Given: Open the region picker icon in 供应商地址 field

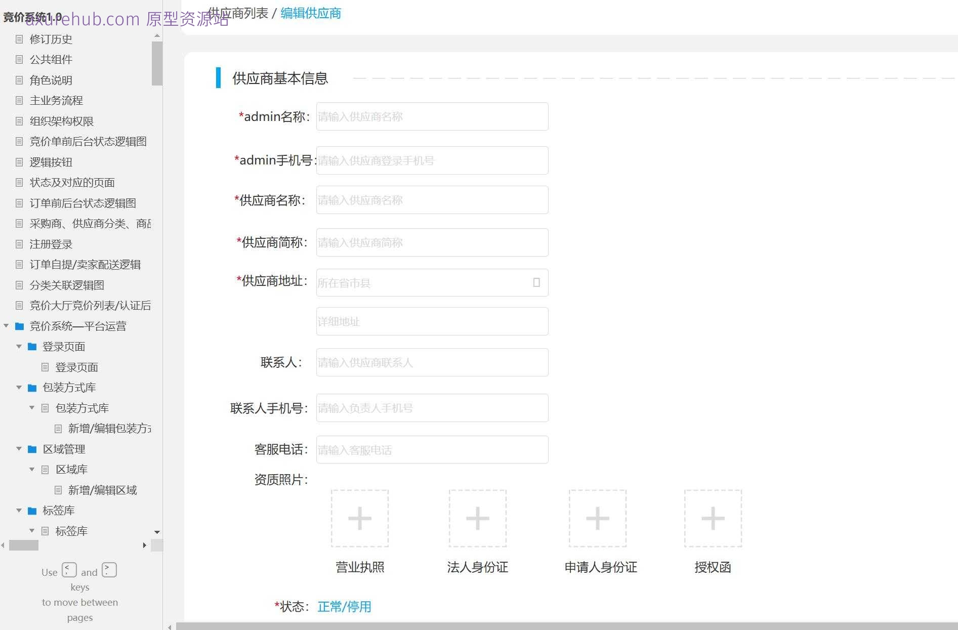Looking at the screenshot, I should [536, 282].
